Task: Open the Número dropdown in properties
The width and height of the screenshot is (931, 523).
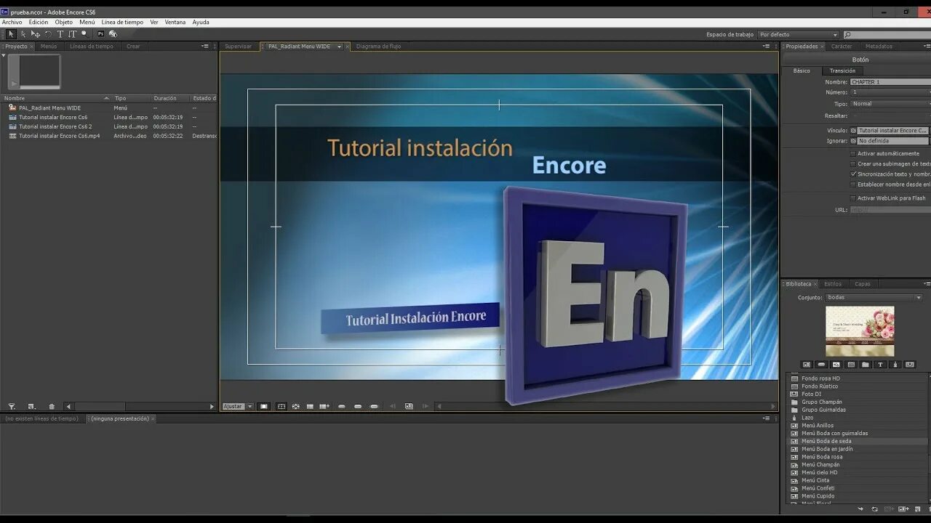Action: tap(890, 92)
